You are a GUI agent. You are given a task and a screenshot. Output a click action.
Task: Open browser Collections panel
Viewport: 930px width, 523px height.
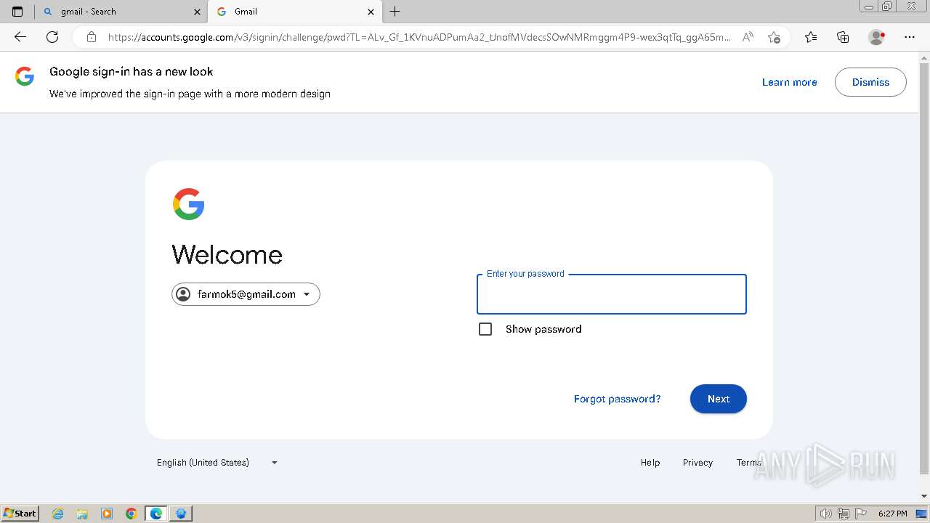843,37
